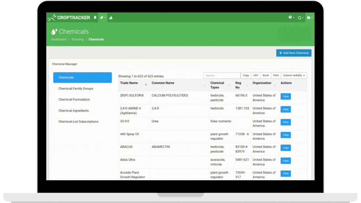Open the bookmark icon in navbar
Viewport: 361px width, 203px height.
[95, 18]
